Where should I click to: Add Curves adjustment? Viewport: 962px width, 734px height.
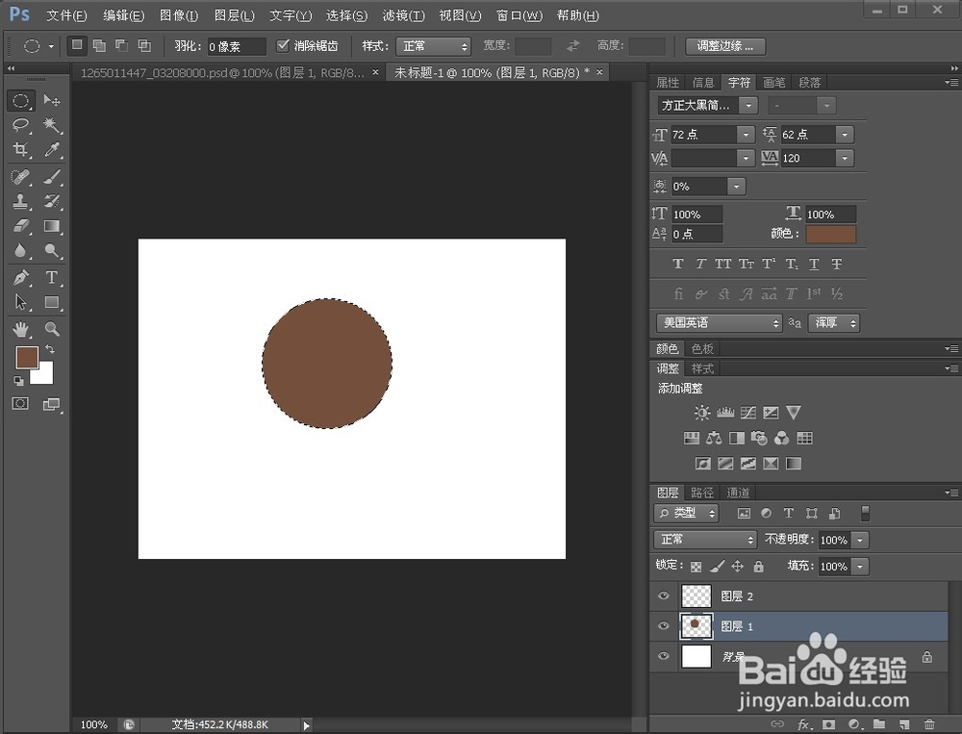click(x=747, y=413)
